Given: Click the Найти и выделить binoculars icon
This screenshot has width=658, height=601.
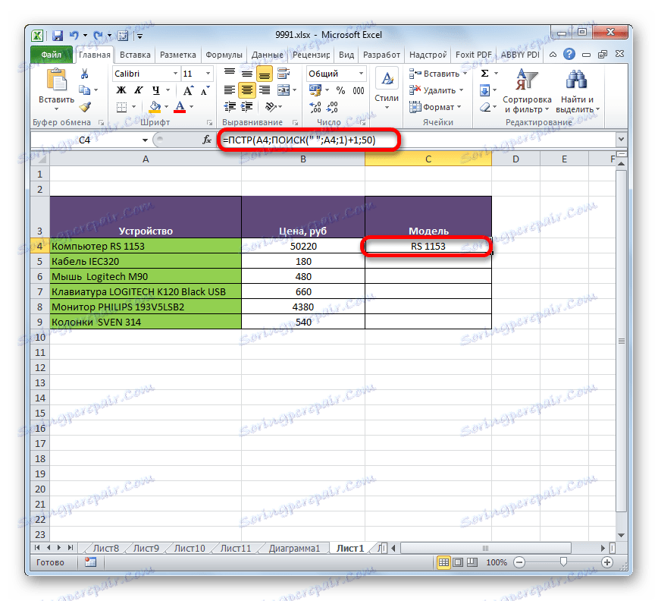Looking at the screenshot, I should pos(576,80).
